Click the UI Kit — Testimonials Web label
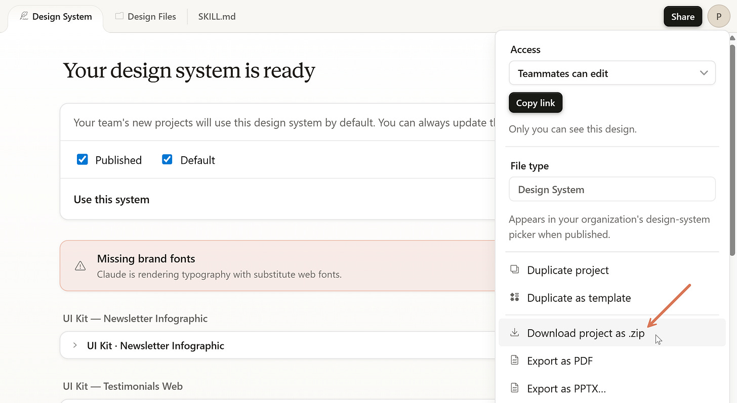Image resolution: width=737 pixels, height=403 pixels. [x=123, y=386]
